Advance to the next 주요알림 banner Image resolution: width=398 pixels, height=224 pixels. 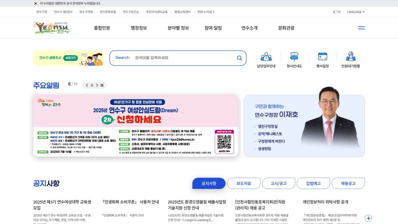point(97,85)
